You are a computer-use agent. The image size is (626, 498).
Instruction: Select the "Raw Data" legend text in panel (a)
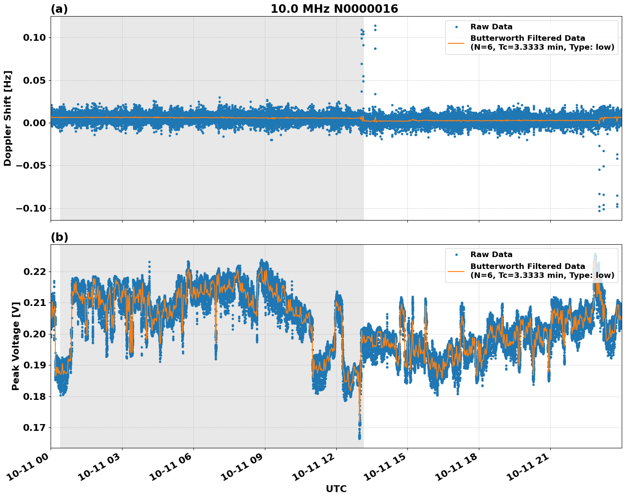pyautogui.click(x=491, y=27)
